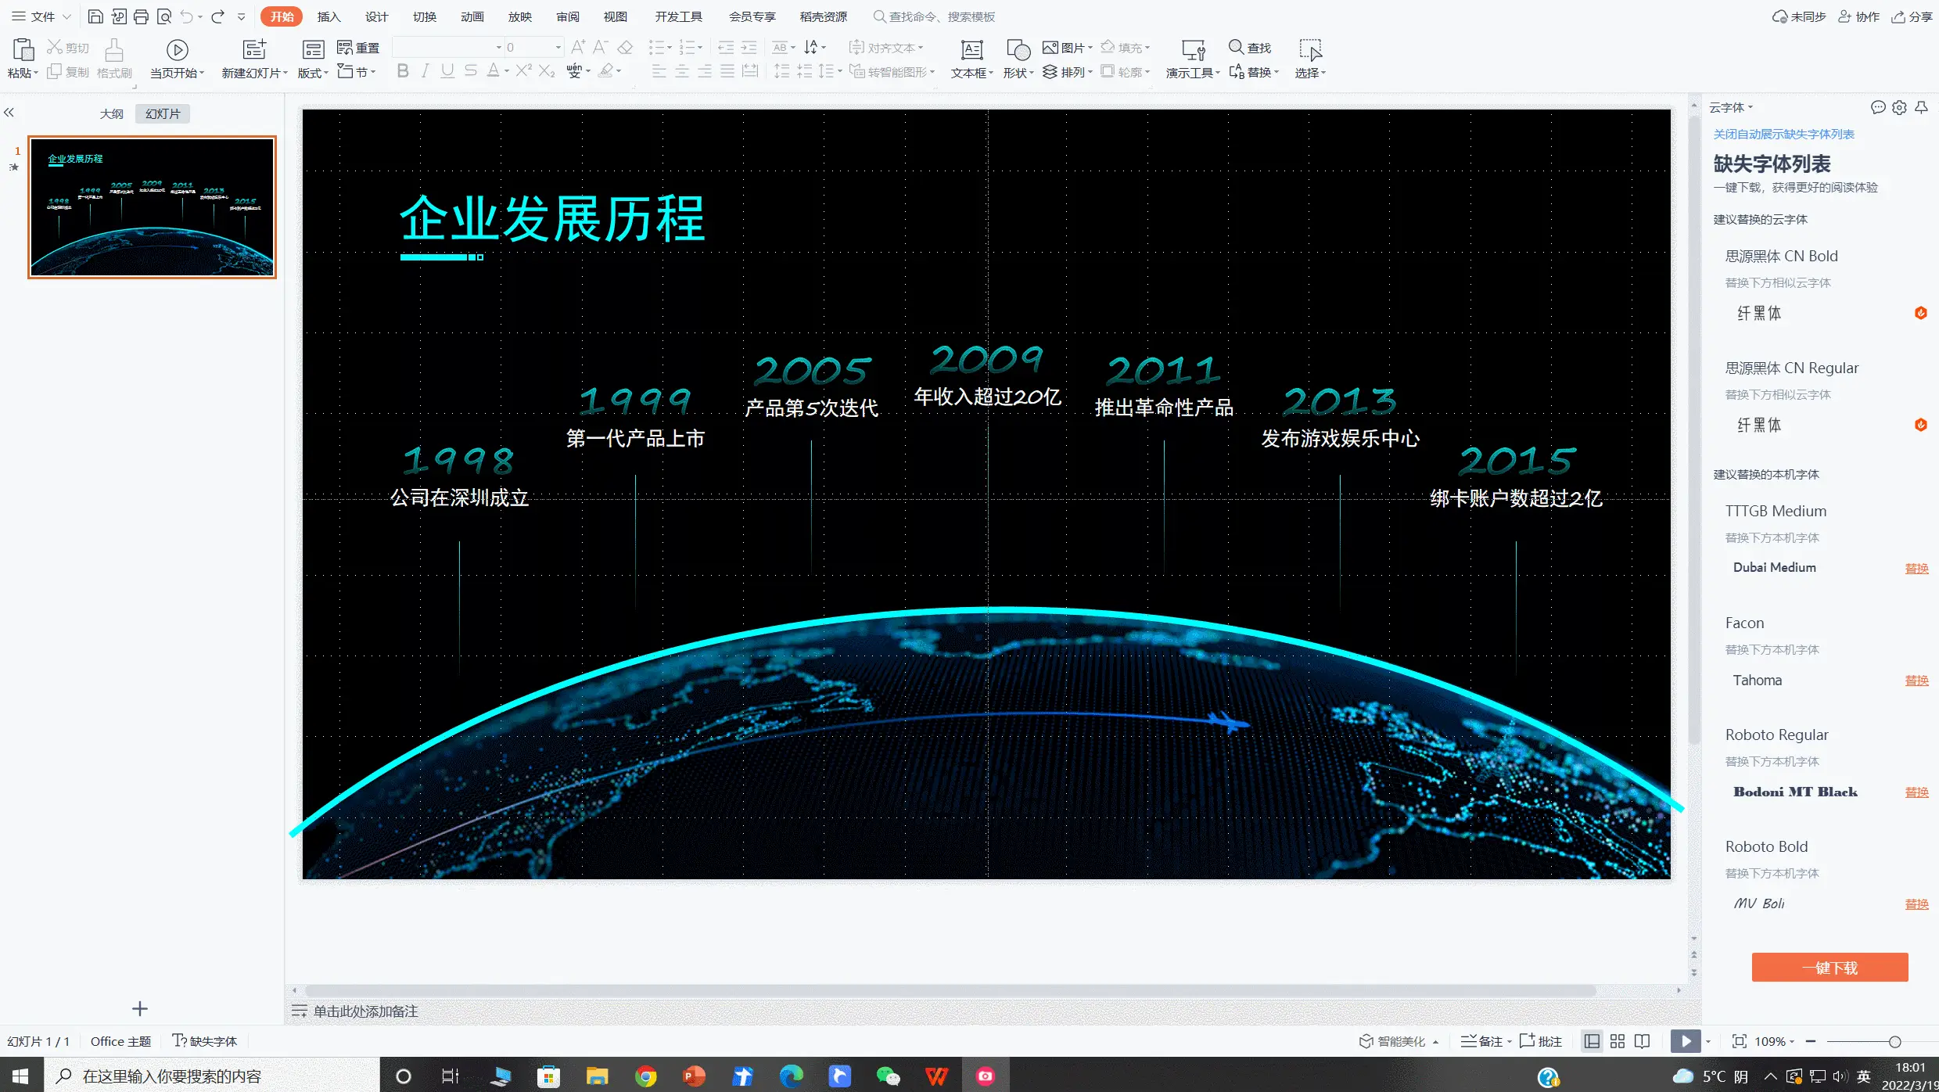The image size is (1939, 1092).
Task: Open the 设计 ribbon tab
Action: coord(376,16)
